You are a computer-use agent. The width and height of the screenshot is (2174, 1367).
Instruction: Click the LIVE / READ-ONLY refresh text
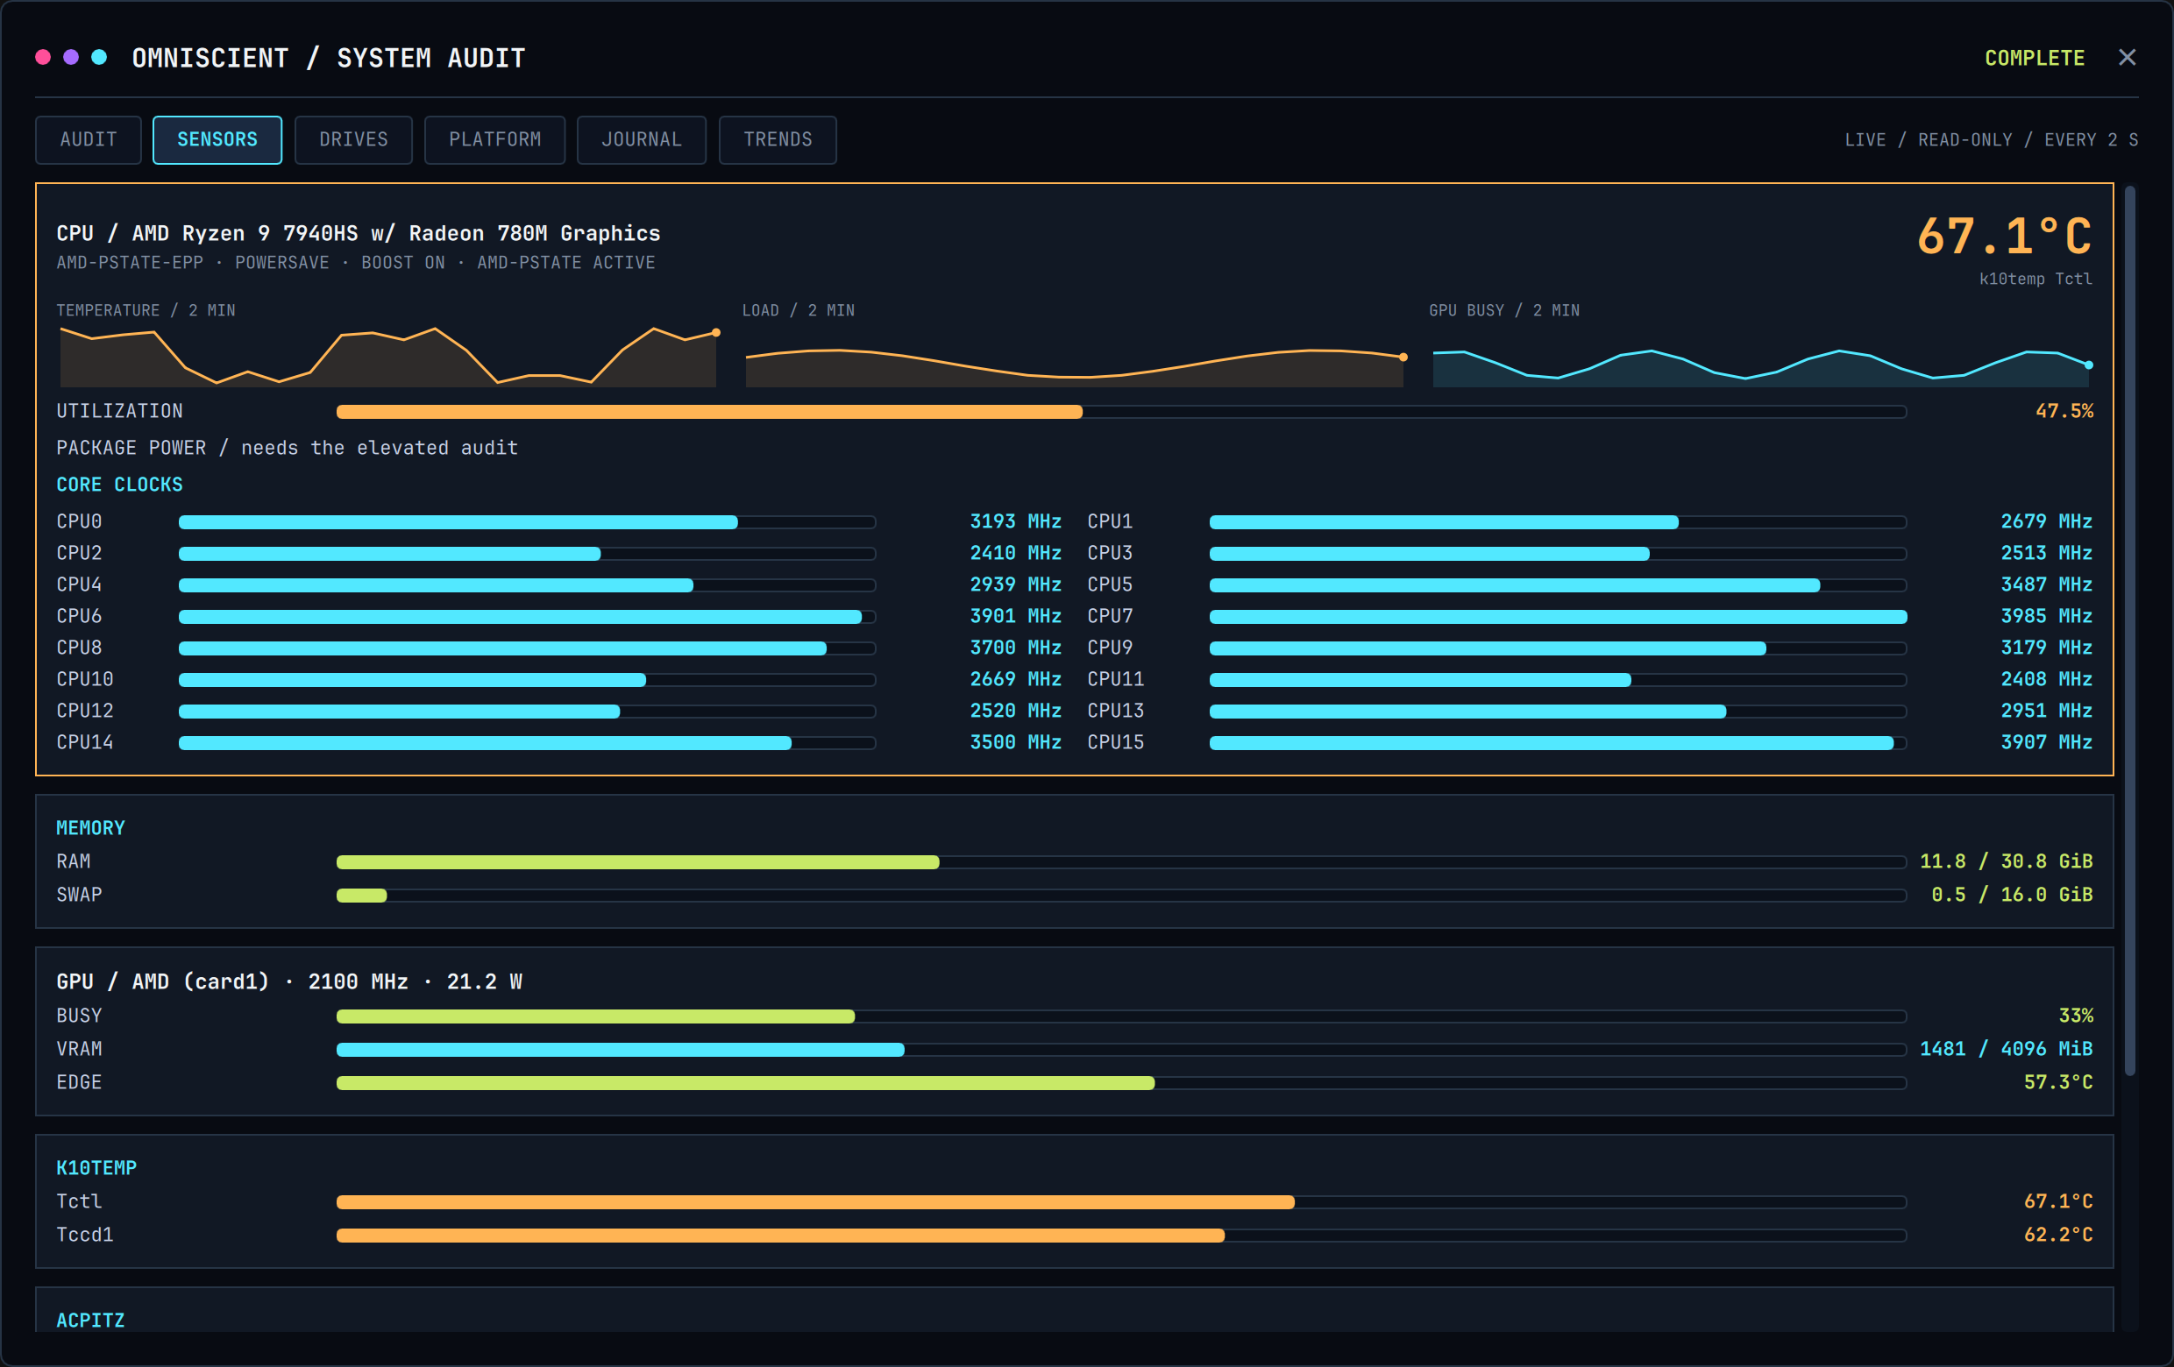coord(1991,140)
